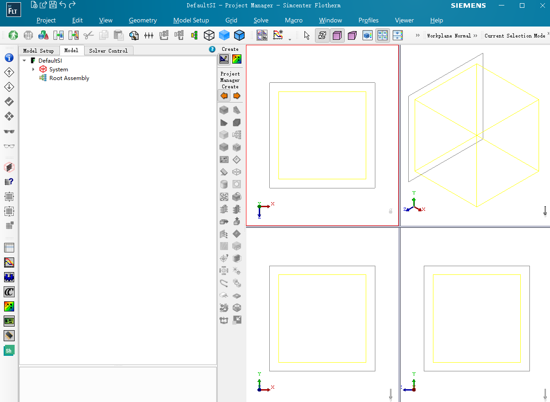Image resolution: width=550 pixels, height=402 pixels.
Task: Toggle the four-view layout button in toolbar
Action: 383,35
